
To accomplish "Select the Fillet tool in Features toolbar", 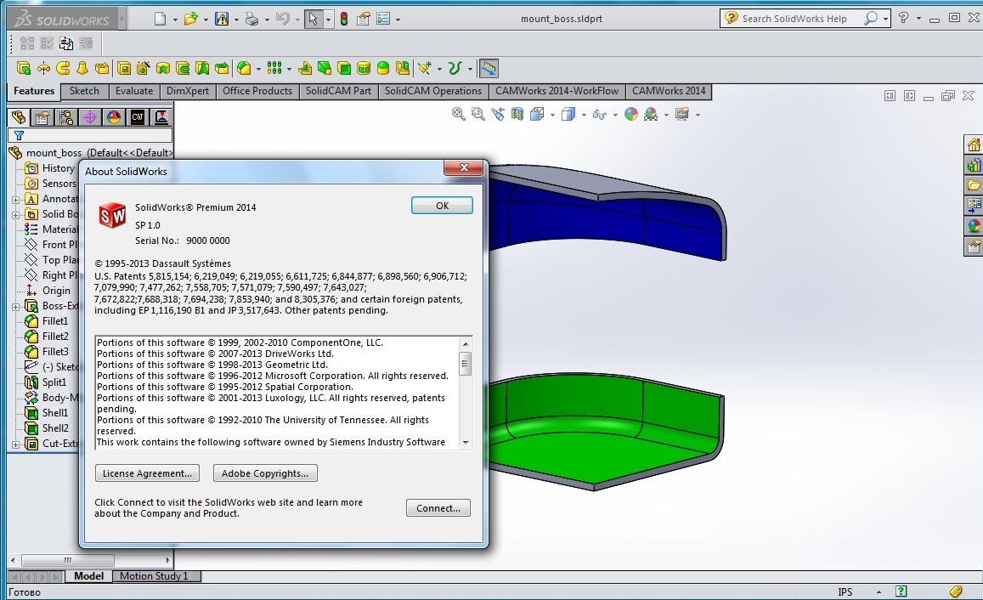I will point(244,68).
